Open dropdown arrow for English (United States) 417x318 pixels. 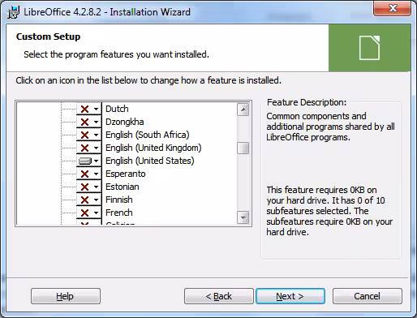click(96, 161)
